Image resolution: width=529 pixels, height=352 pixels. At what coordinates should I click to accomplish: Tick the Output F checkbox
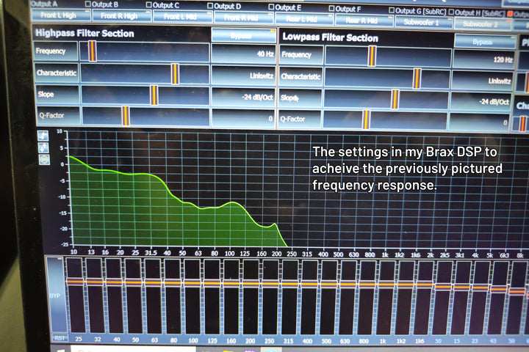click(x=331, y=8)
